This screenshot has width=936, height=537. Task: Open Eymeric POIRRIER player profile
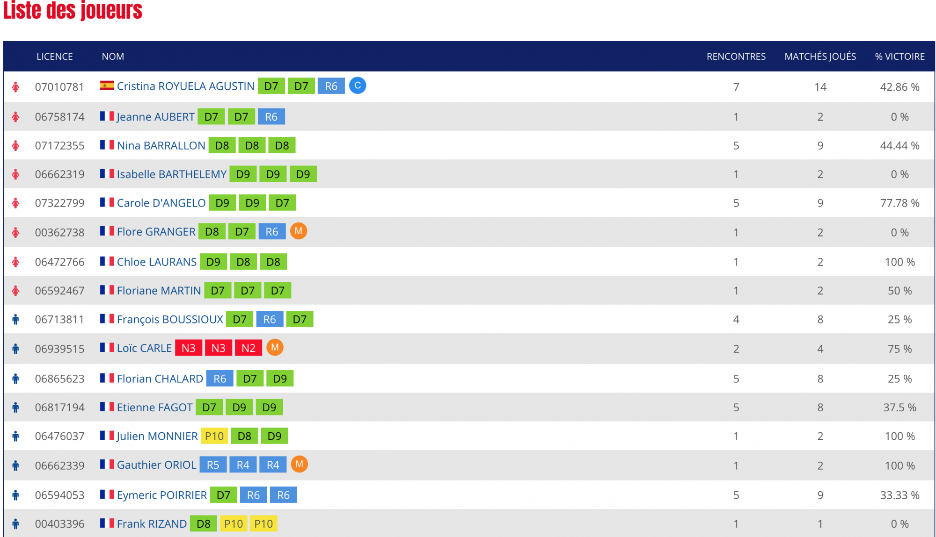click(162, 495)
